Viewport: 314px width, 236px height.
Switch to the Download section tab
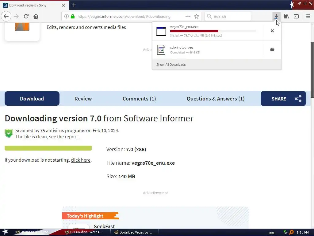[x=32, y=99]
